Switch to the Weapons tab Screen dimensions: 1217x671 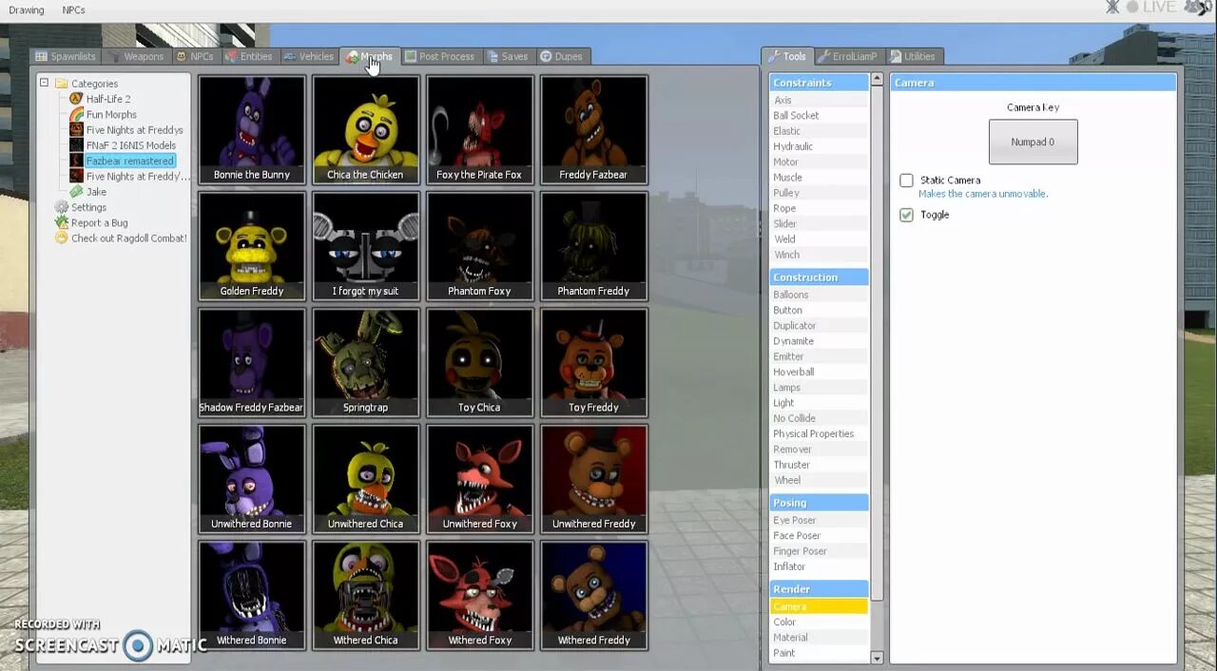pos(136,56)
